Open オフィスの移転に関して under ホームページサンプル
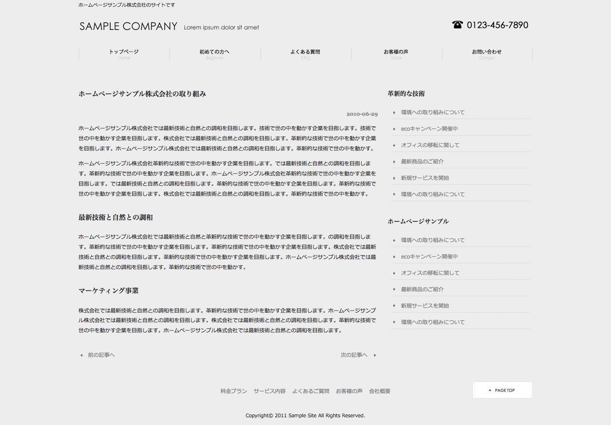This screenshot has height=425, width=611. pos(430,273)
